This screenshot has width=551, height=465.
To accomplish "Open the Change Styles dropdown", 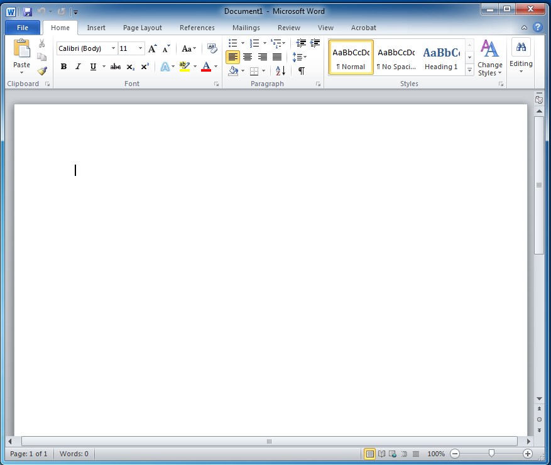I will coord(489,58).
